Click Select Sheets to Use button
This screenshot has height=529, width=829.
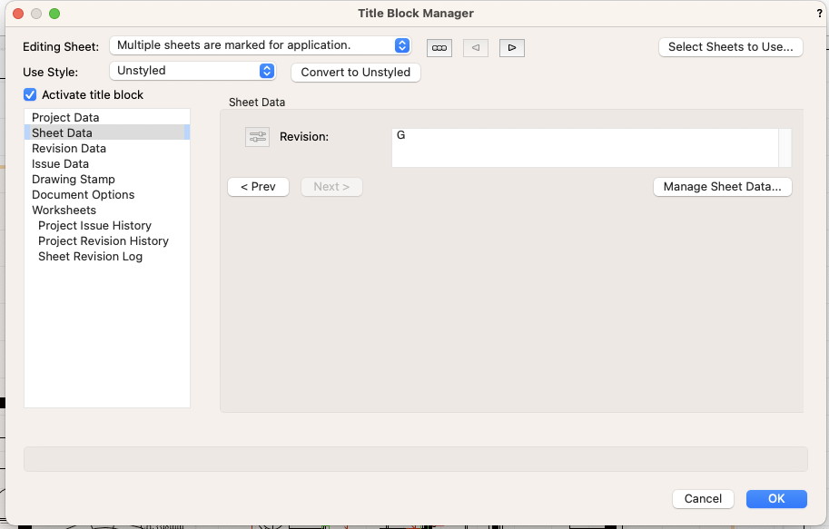[x=730, y=47]
